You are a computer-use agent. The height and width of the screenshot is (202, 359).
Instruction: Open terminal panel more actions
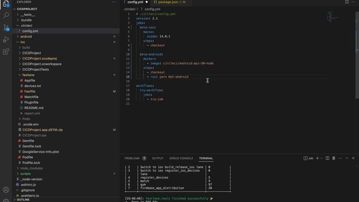(340, 158)
